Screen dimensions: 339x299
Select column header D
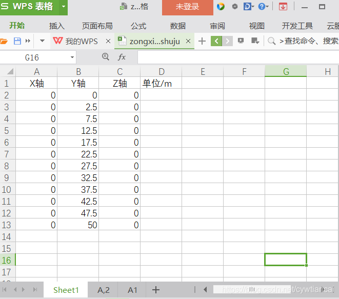(x=161, y=72)
